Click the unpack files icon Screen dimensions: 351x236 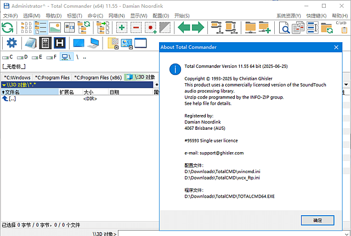[x=231, y=28]
